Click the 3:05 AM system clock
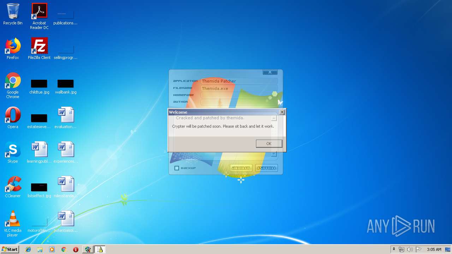 click(434, 249)
